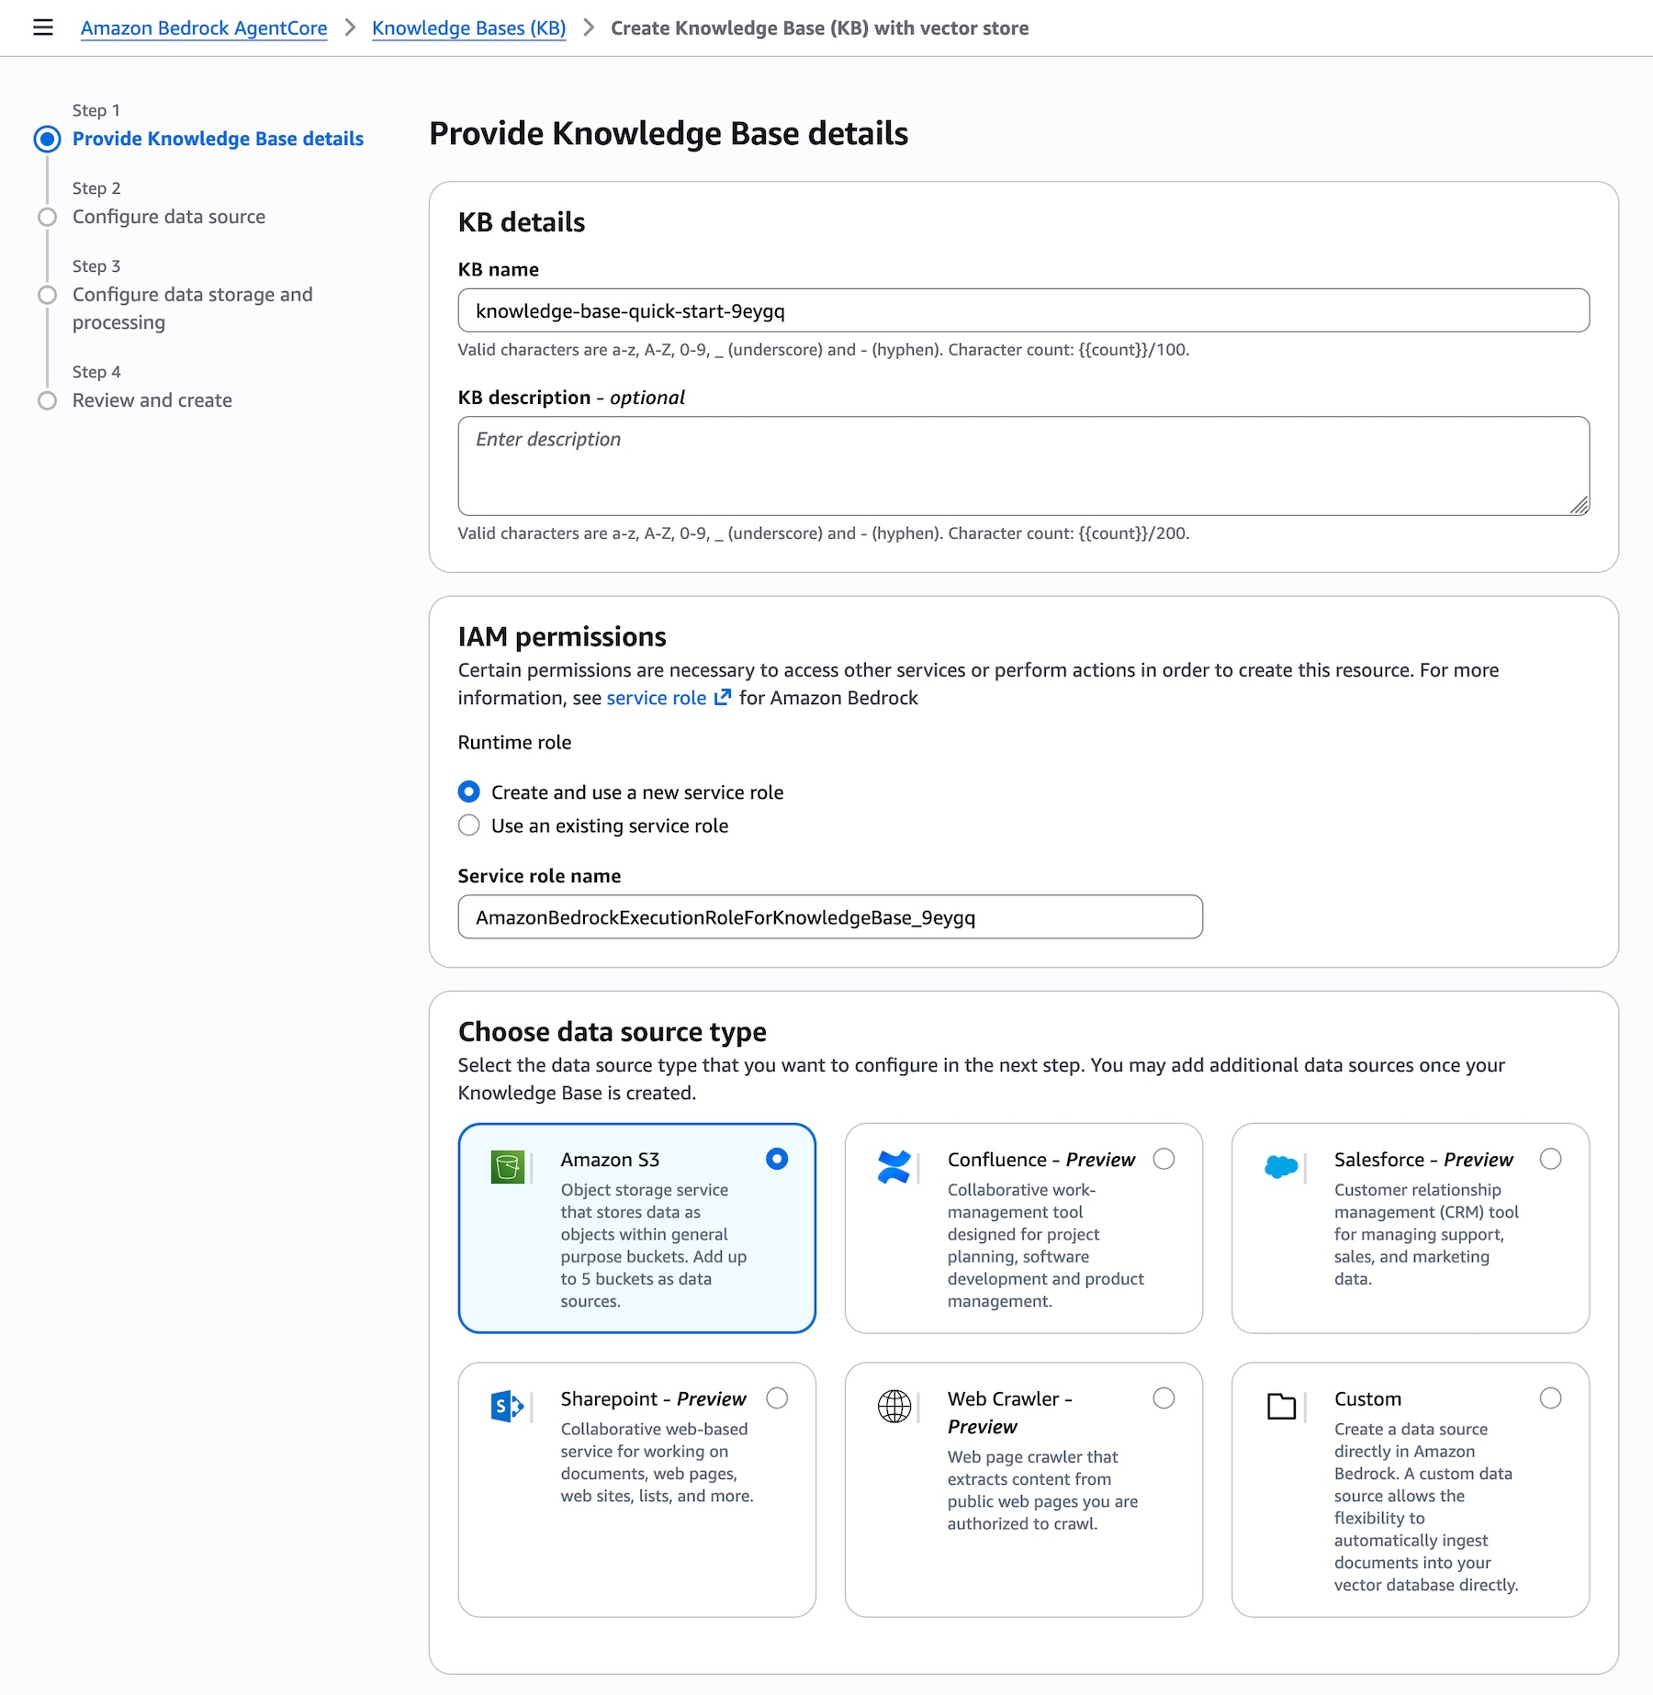Click the Step 3 step indicator circle

(x=47, y=295)
